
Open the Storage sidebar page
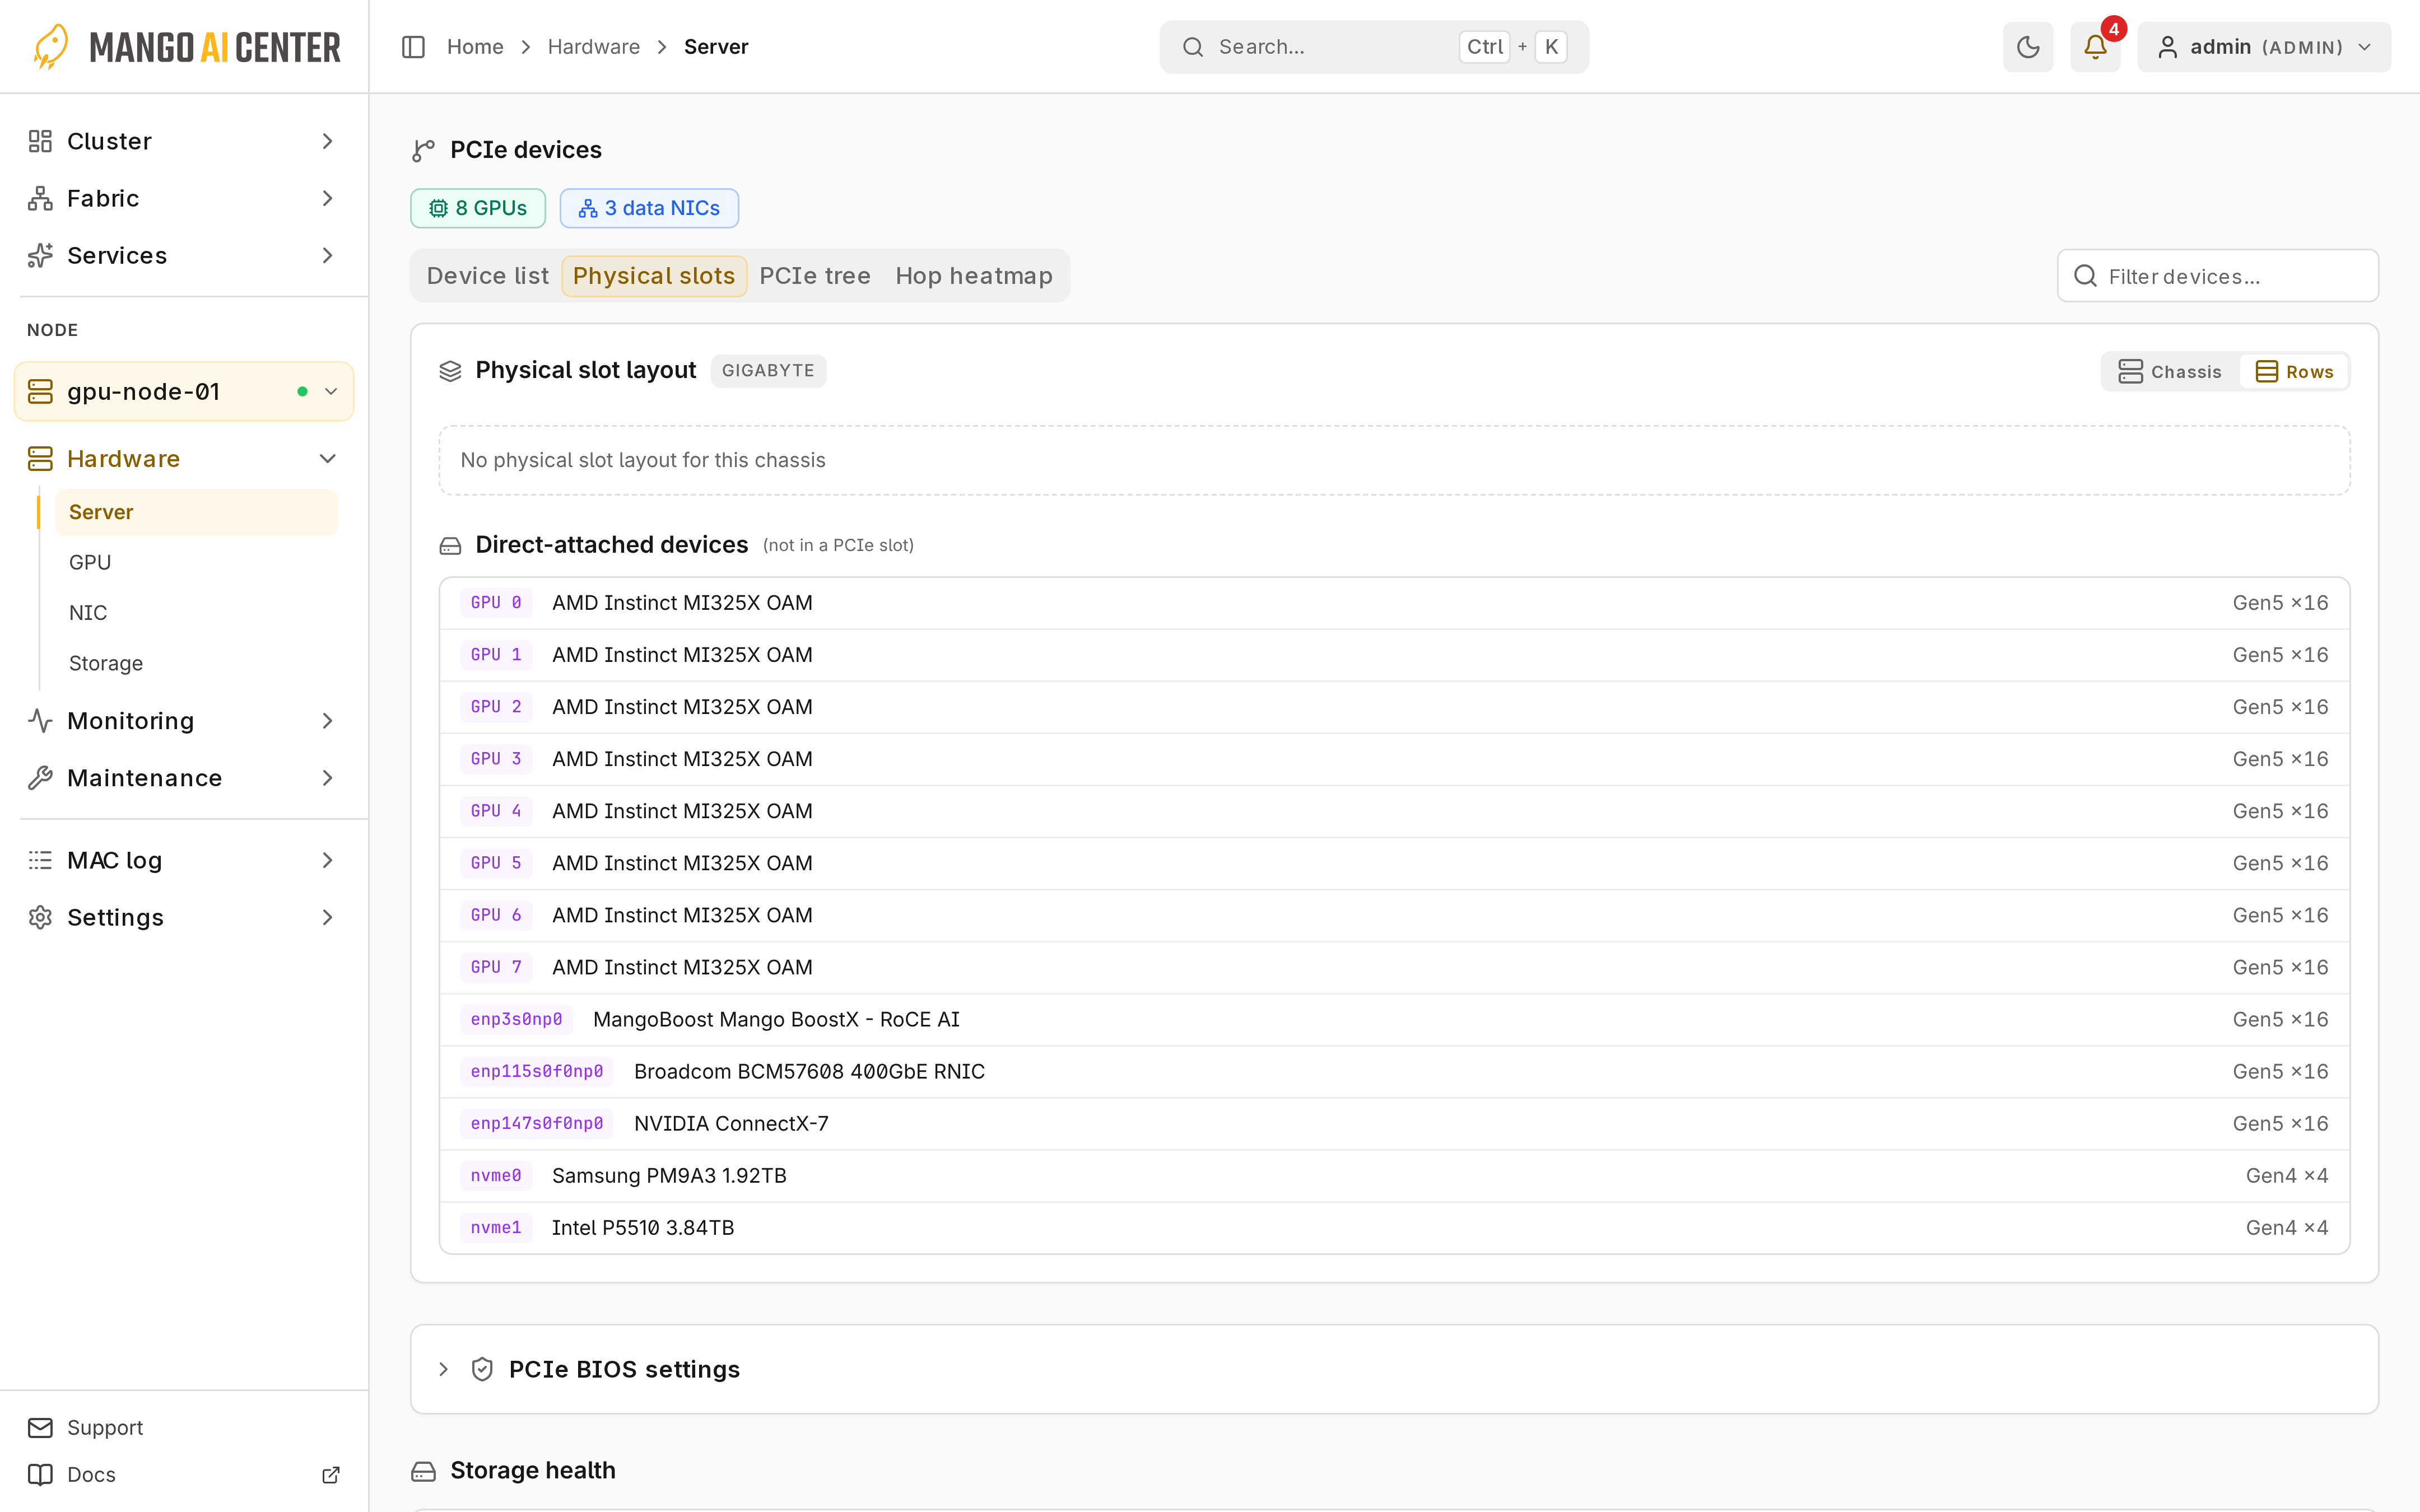click(x=197, y=663)
